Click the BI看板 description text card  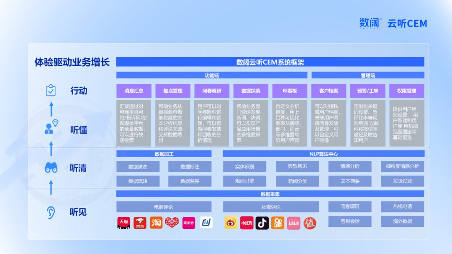pos(290,123)
